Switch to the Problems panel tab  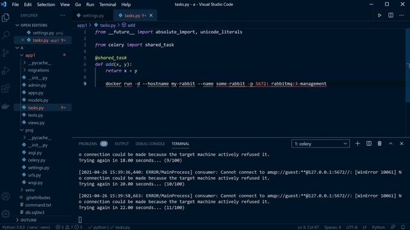pos(93,144)
